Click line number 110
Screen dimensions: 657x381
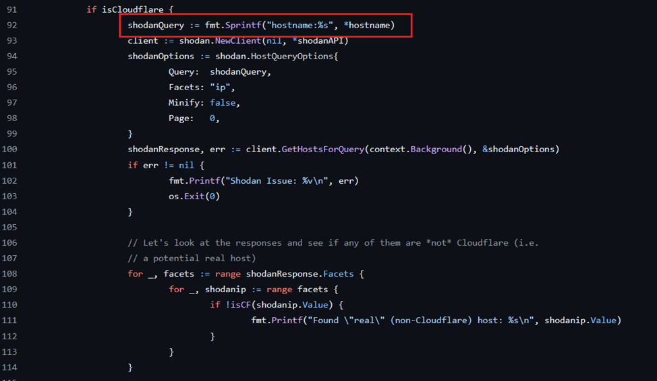pos(9,304)
